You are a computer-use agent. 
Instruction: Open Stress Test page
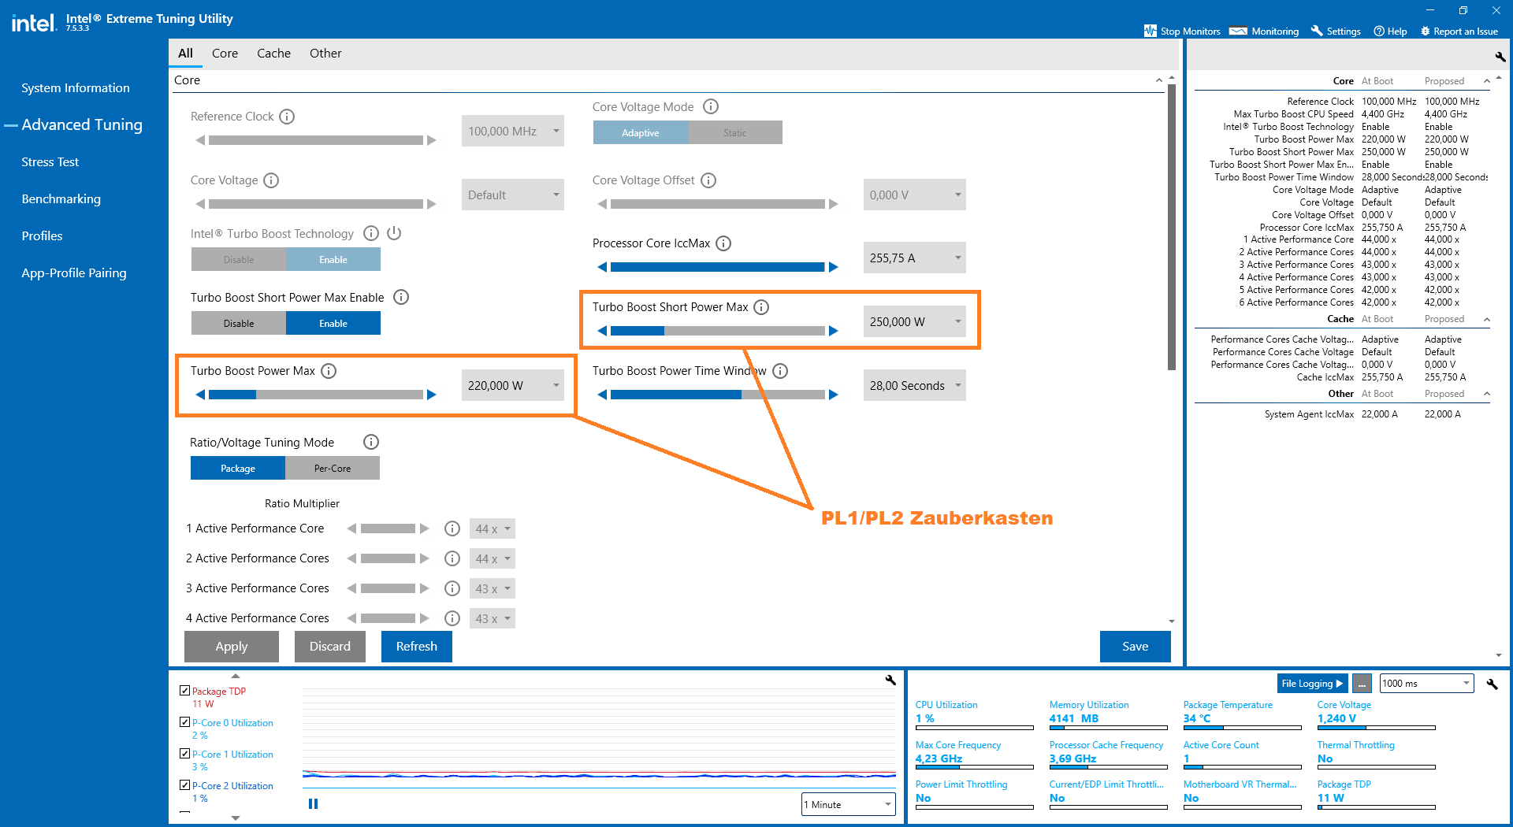coord(50,162)
